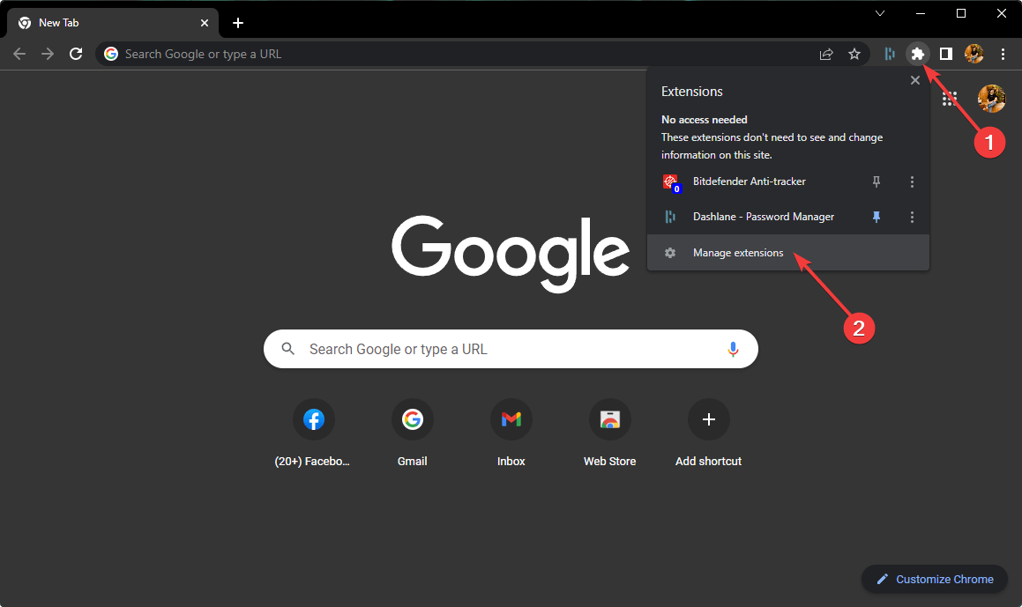This screenshot has height=607, width=1022.
Task: Open options menu for Dashlane extension
Action: click(912, 217)
